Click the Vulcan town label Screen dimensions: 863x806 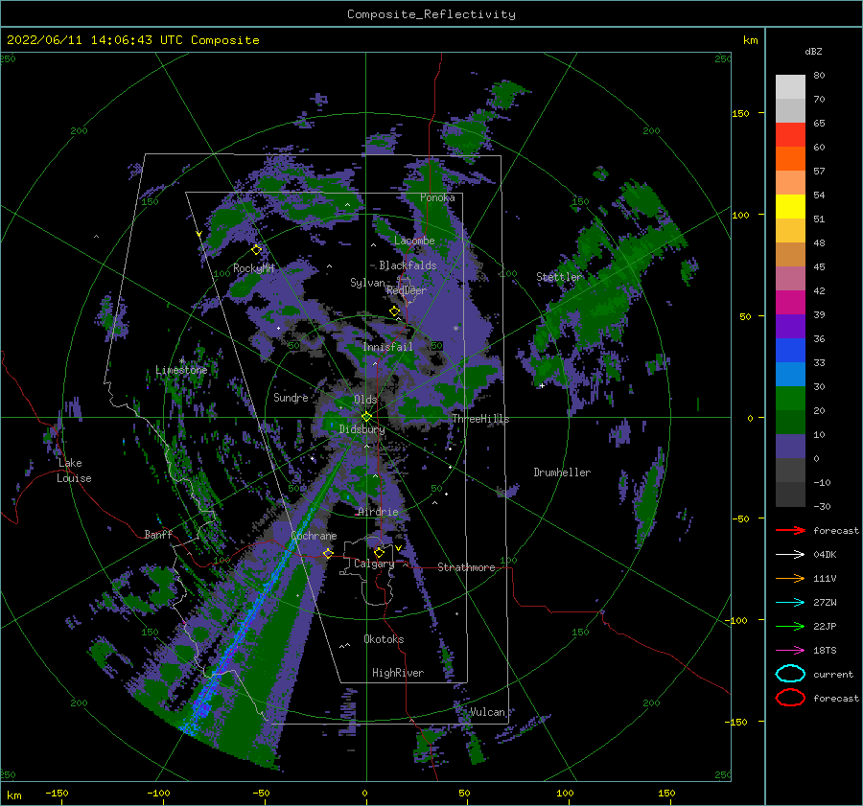[488, 712]
